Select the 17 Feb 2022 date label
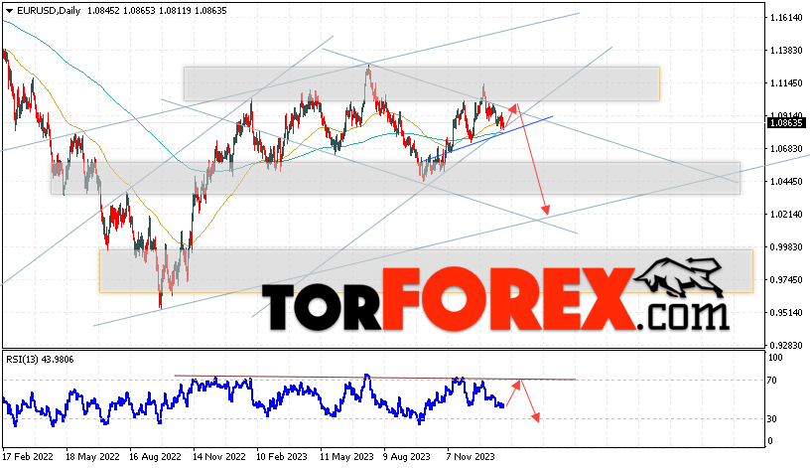 [28, 457]
